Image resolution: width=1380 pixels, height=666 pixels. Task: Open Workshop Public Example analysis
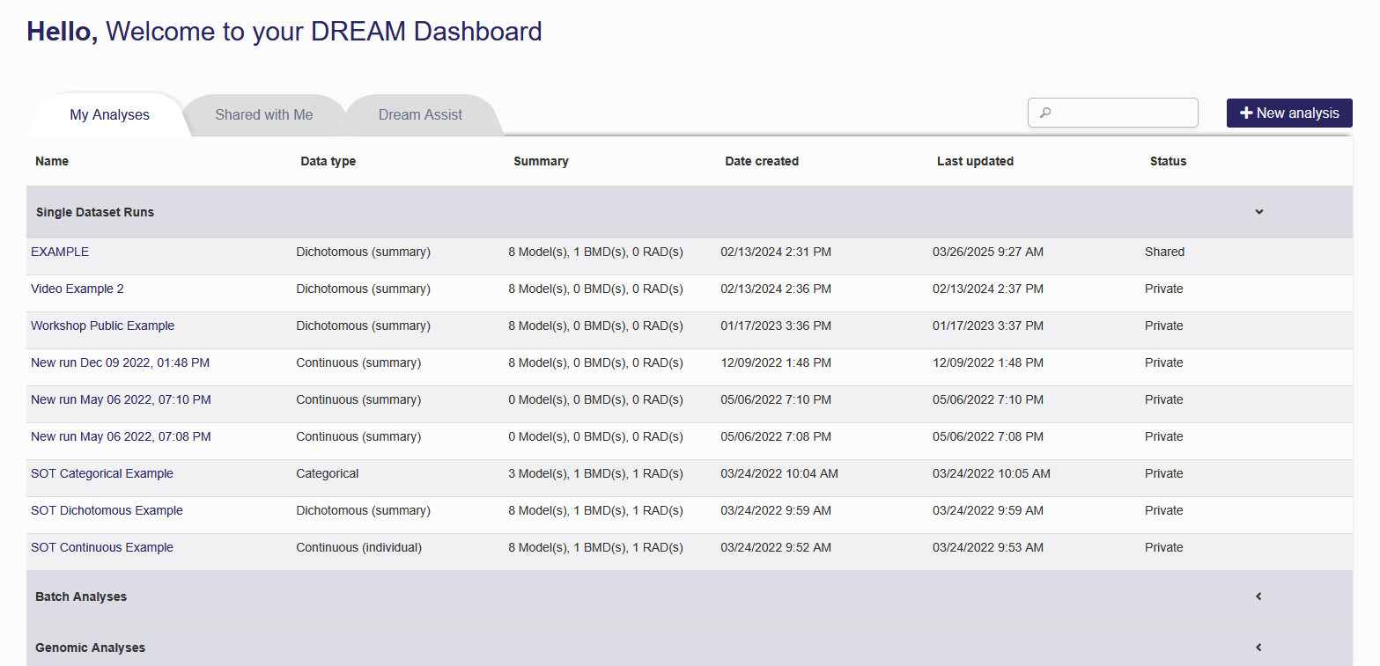[102, 326]
